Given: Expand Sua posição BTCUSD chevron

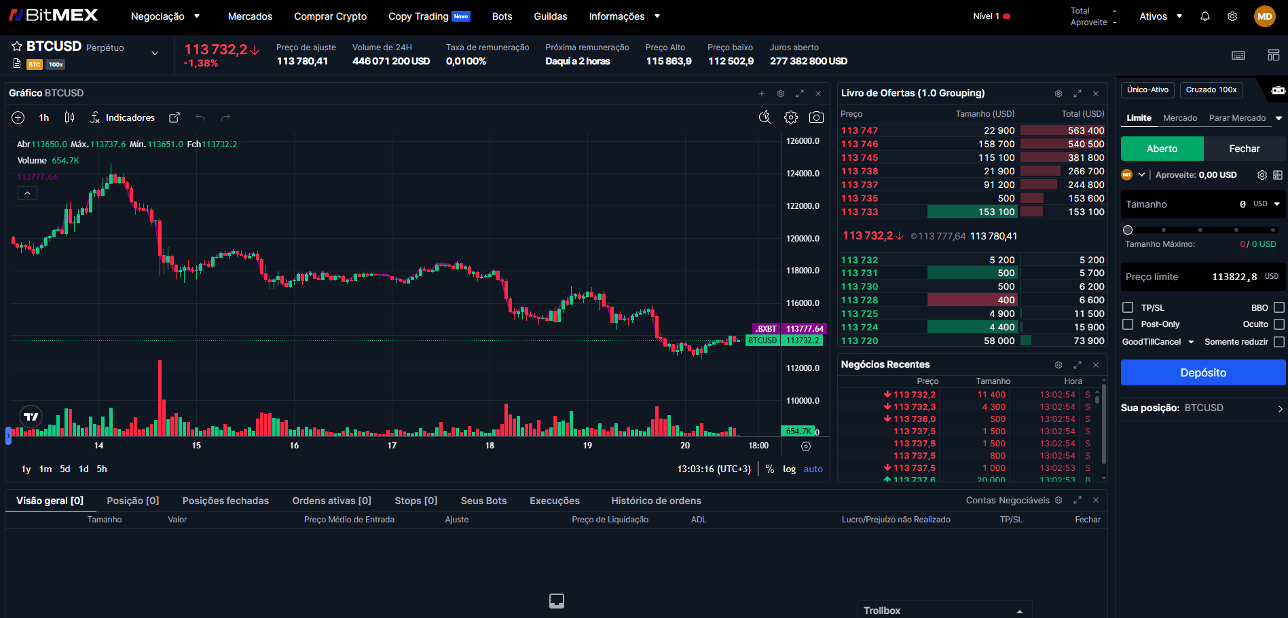Looking at the screenshot, I should [1281, 409].
